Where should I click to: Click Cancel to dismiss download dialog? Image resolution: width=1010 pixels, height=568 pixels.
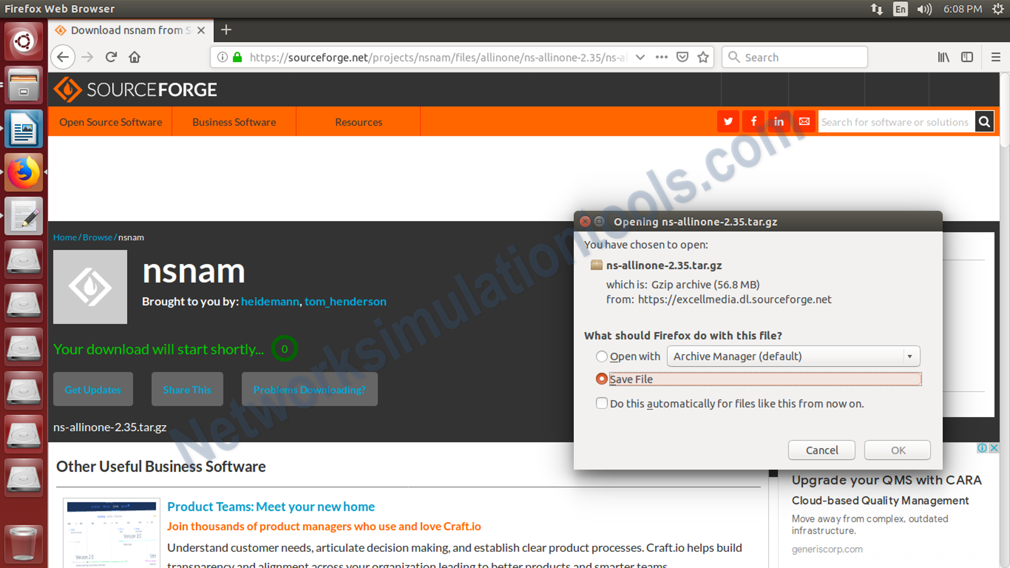(821, 450)
